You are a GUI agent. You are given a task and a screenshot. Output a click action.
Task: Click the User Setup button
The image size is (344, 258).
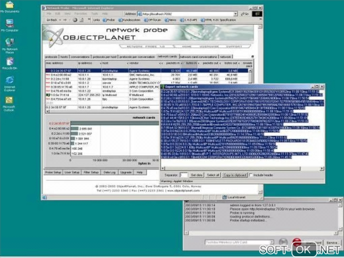point(72,172)
